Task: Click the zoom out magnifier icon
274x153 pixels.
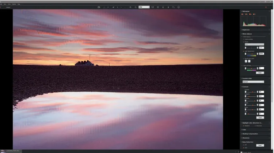Action: (x=136, y=7)
